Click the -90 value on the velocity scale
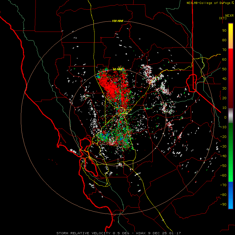This screenshot has height=235, width=235. [223, 204]
